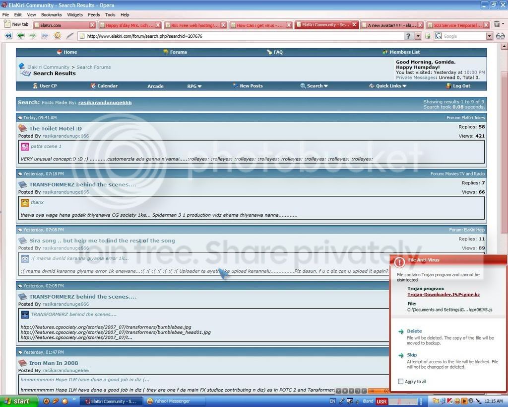
Task: Click the EN language indicator
Action: click(332, 401)
